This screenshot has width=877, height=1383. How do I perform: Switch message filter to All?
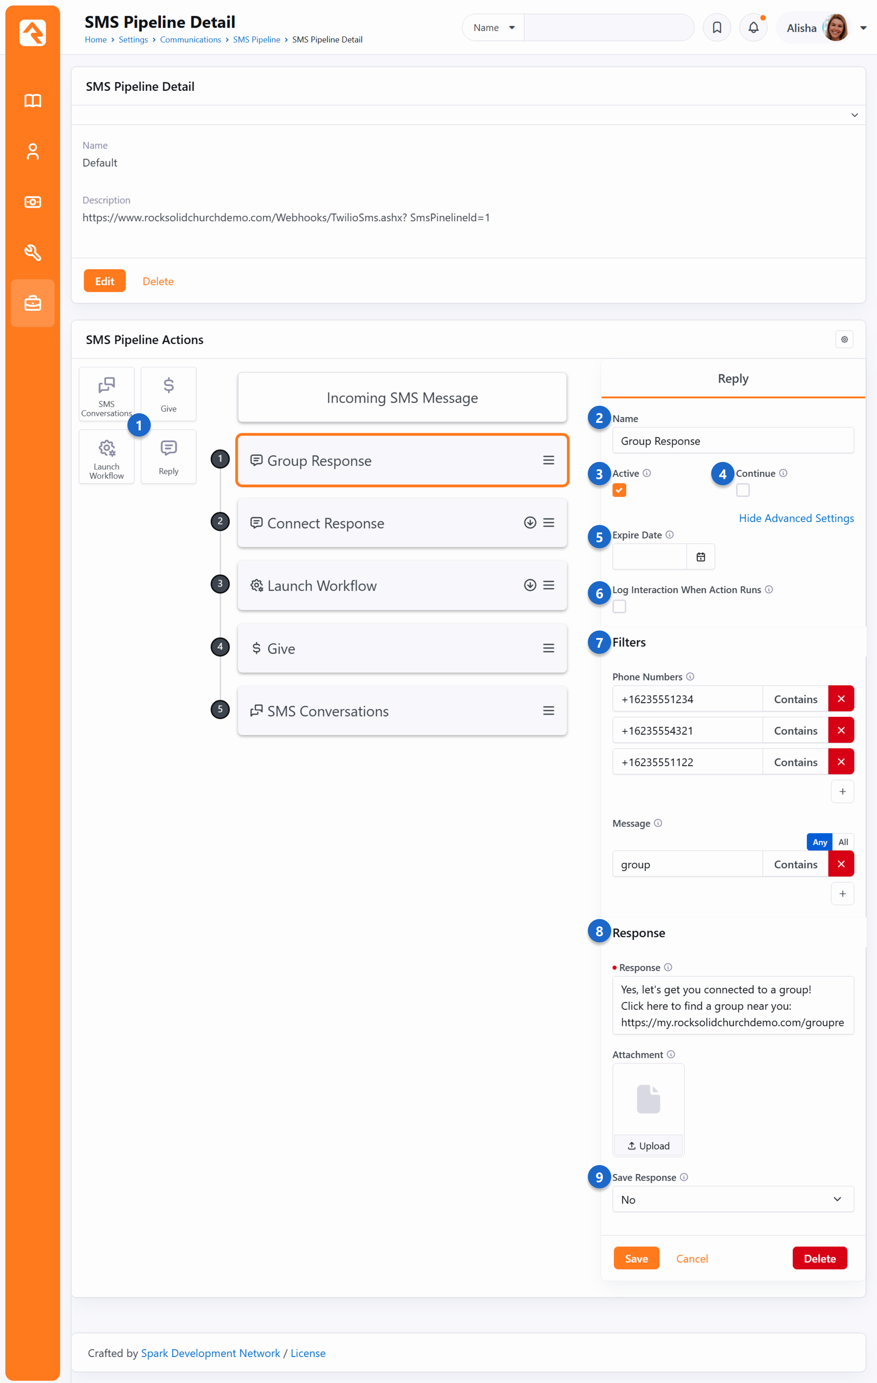tap(842, 842)
